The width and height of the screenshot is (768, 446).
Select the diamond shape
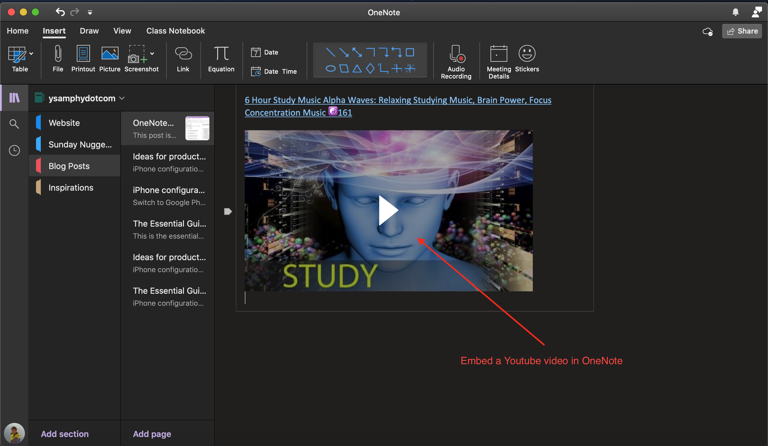click(370, 69)
